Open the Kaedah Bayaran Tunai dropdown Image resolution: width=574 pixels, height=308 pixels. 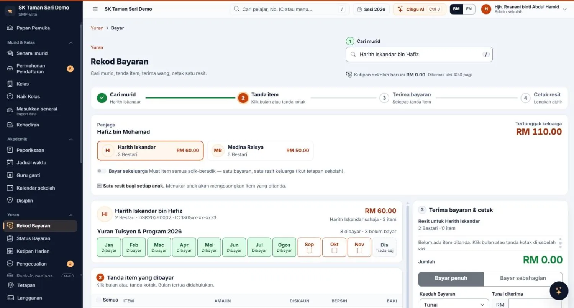(454, 305)
